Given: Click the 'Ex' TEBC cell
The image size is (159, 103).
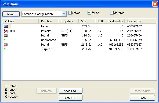Looking at the screenshot, I should [x=99, y=31].
